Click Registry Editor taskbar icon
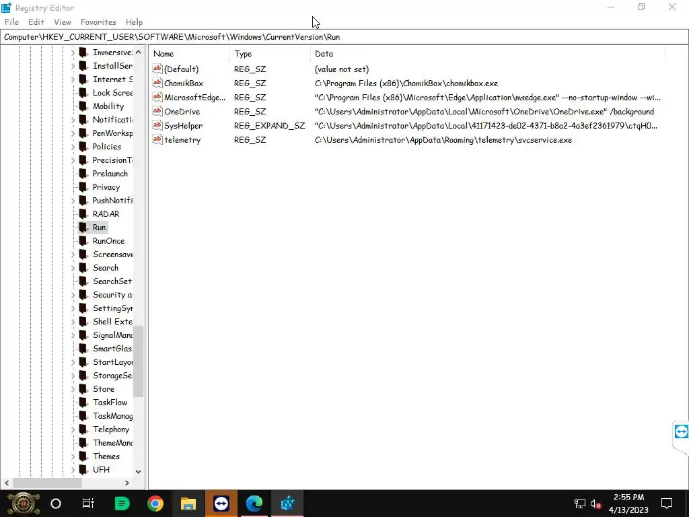 (287, 504)
